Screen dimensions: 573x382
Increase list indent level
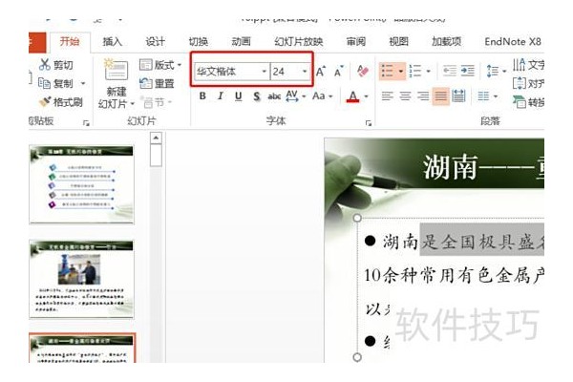(x=467, y=71)
